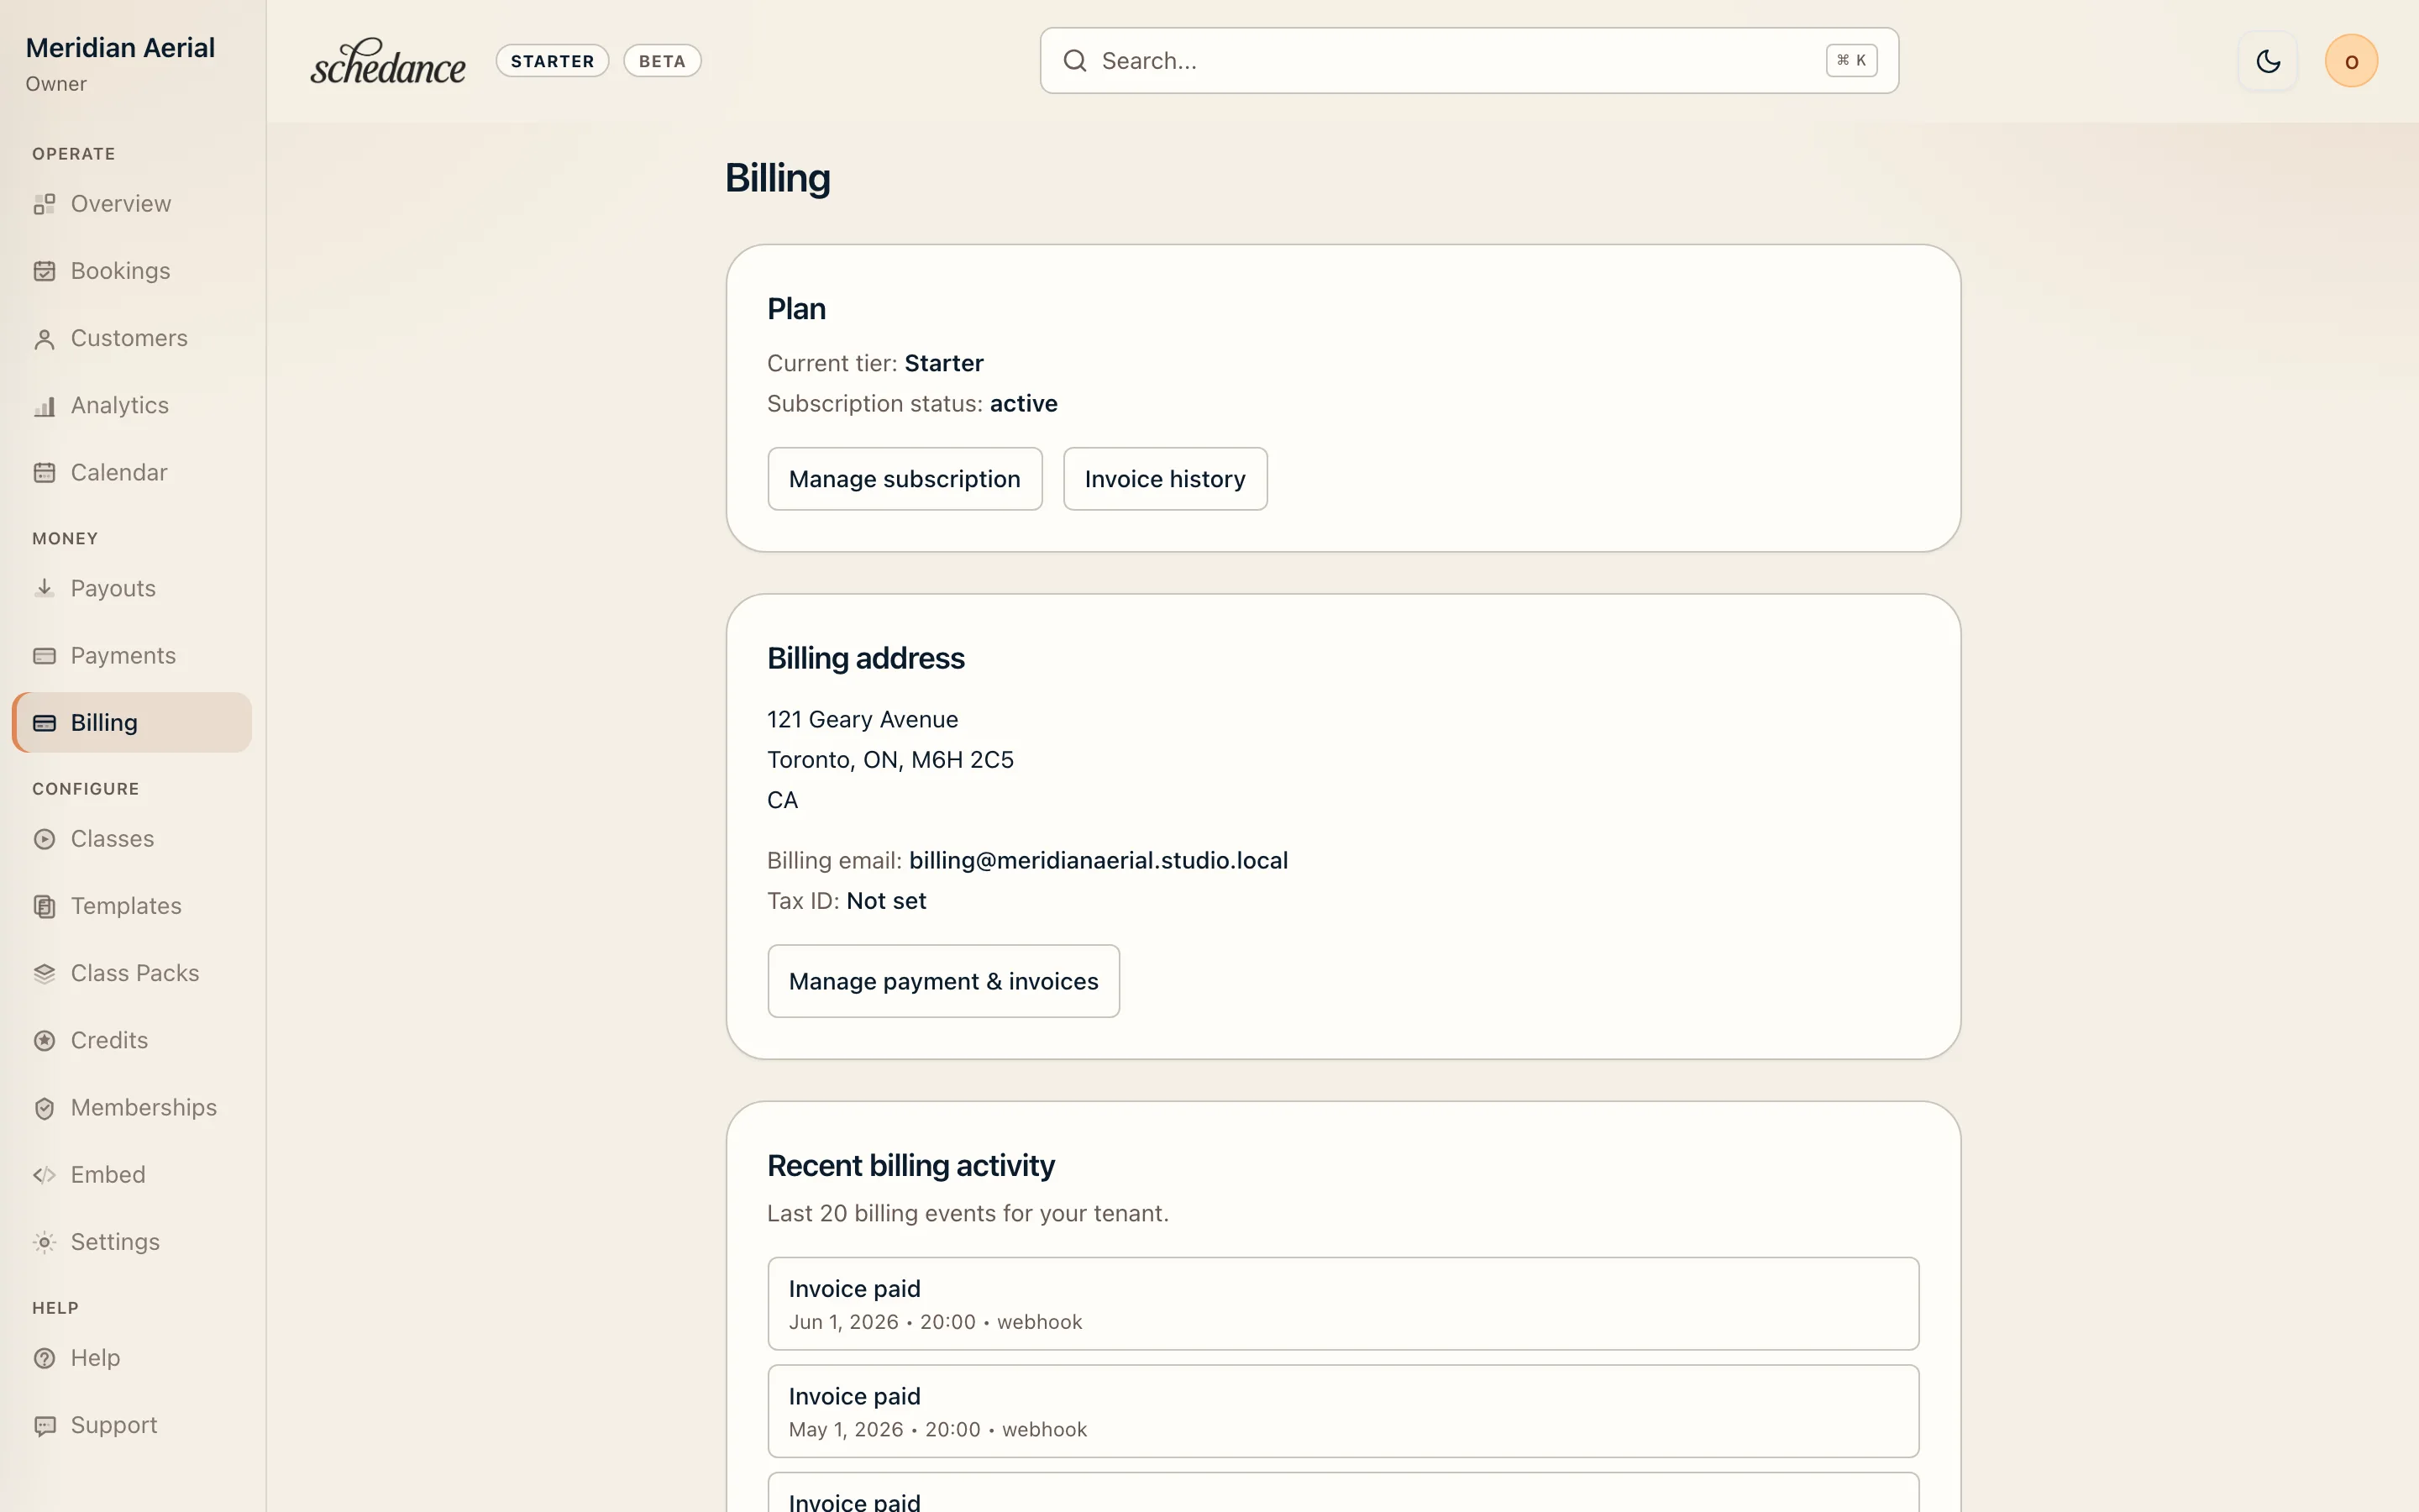Click the Payments card icon
The image size is (2419, 1512).
pos(44,656)
